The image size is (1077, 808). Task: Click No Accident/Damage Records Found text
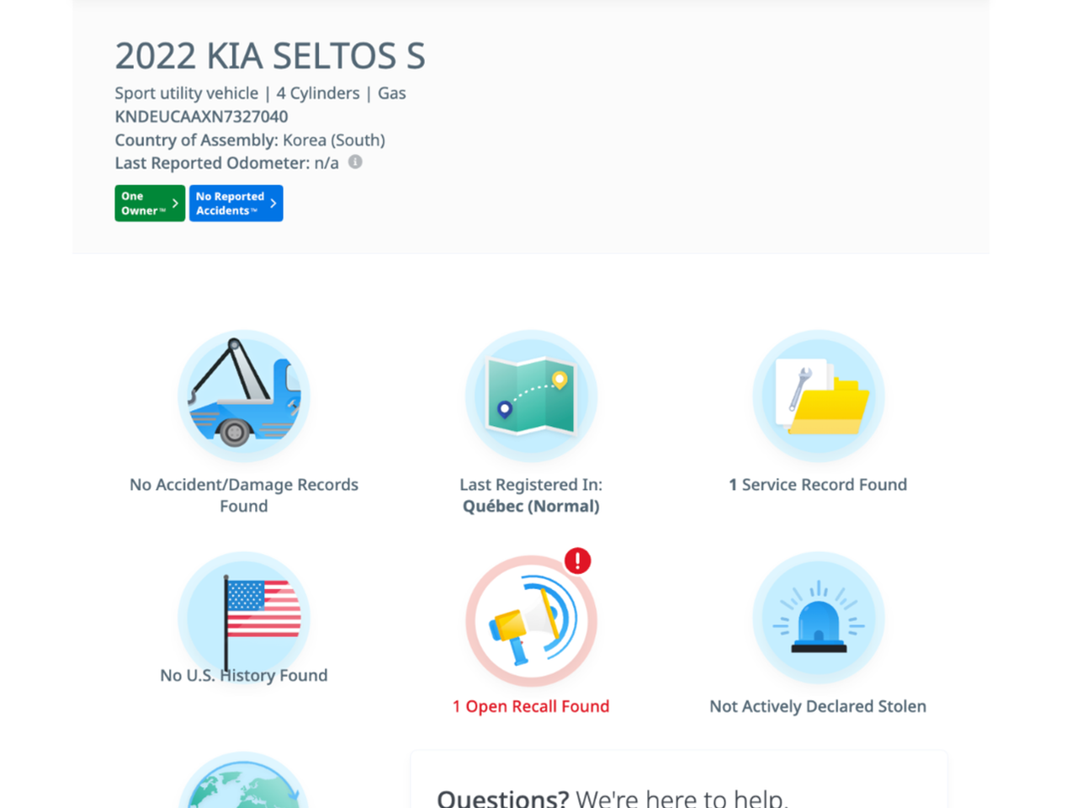(243, 495)
